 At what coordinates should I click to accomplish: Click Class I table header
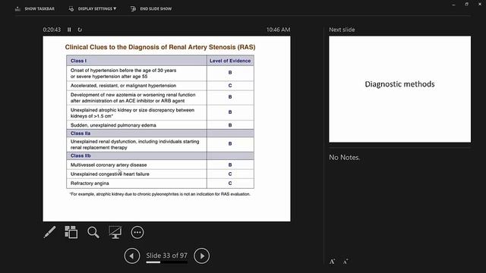point(137,61)
